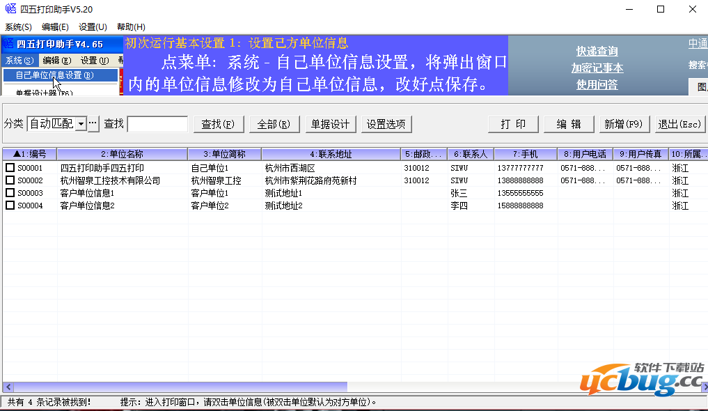Tick the checkbox for record S00002
Screen dimensions: 708x411
point(10,180)
